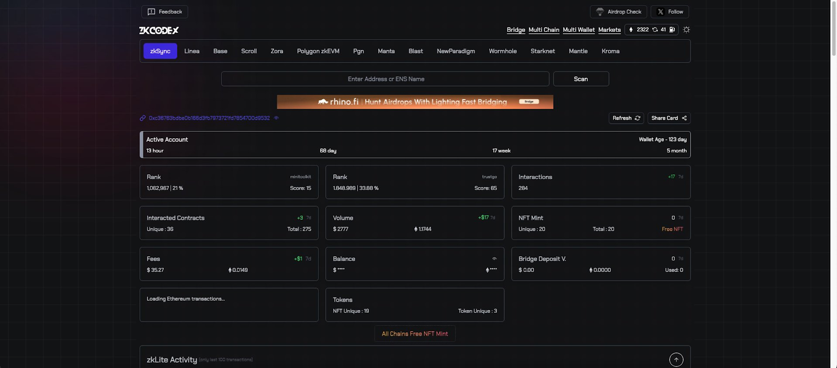
Task: Toggle balance visibility eye in Balance card
Action: [494, 259]
